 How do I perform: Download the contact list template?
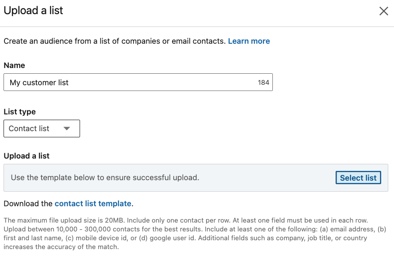tap(93, 204)
